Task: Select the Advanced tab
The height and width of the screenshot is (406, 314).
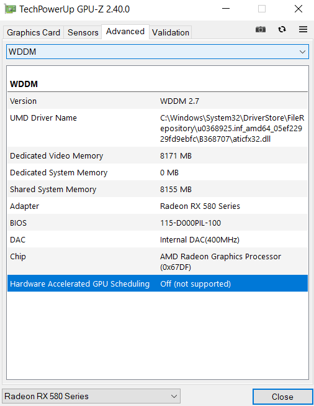Action: click(x=125, y=32)
